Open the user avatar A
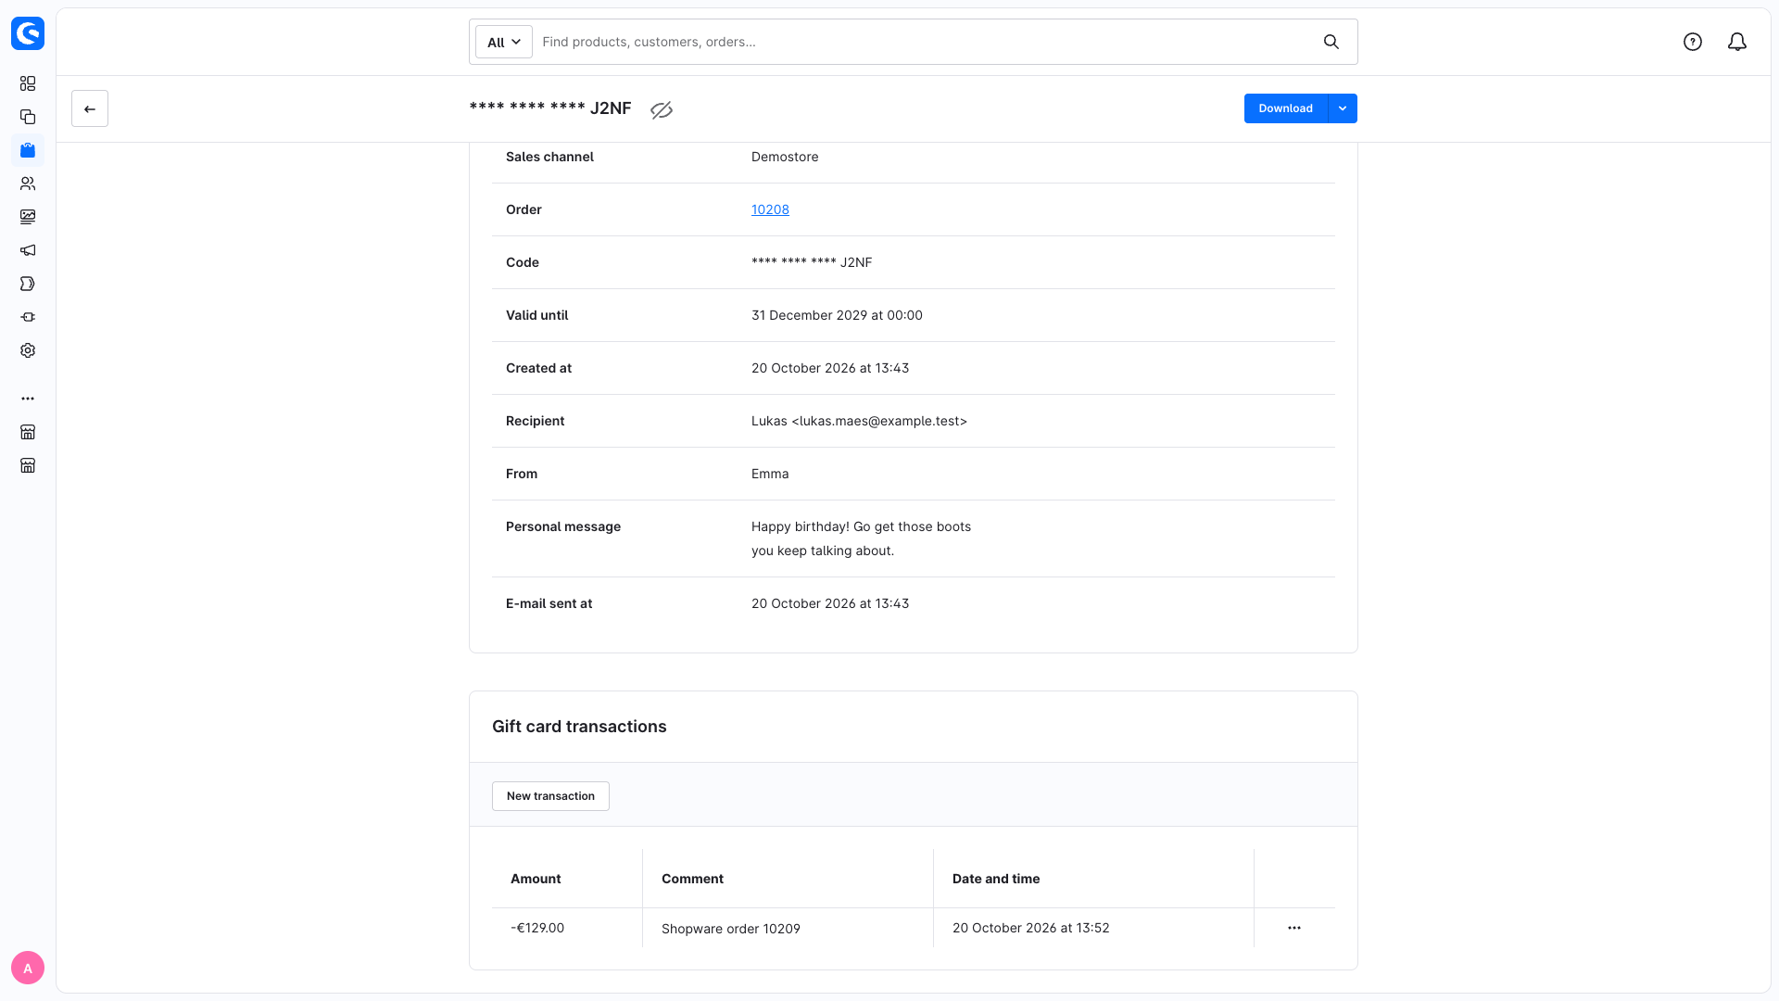 pyautogui.click(x=28, y=968)
